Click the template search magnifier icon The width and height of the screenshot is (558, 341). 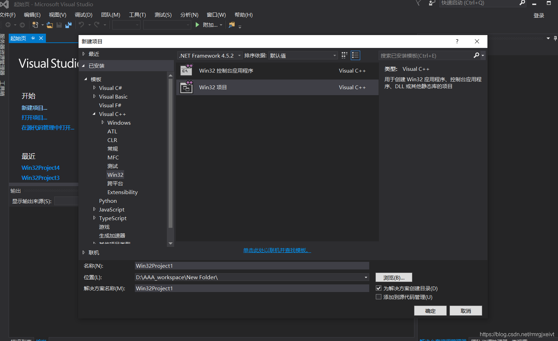pyautogui.click(x=476, y=55)
